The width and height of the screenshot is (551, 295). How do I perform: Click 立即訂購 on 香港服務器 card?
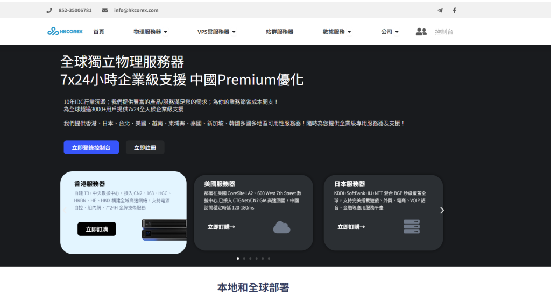(97, 229)
